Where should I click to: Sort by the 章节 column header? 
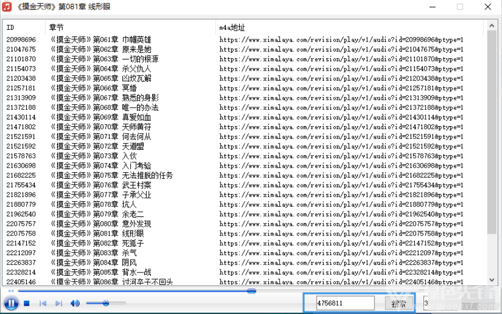click(130, 27)
